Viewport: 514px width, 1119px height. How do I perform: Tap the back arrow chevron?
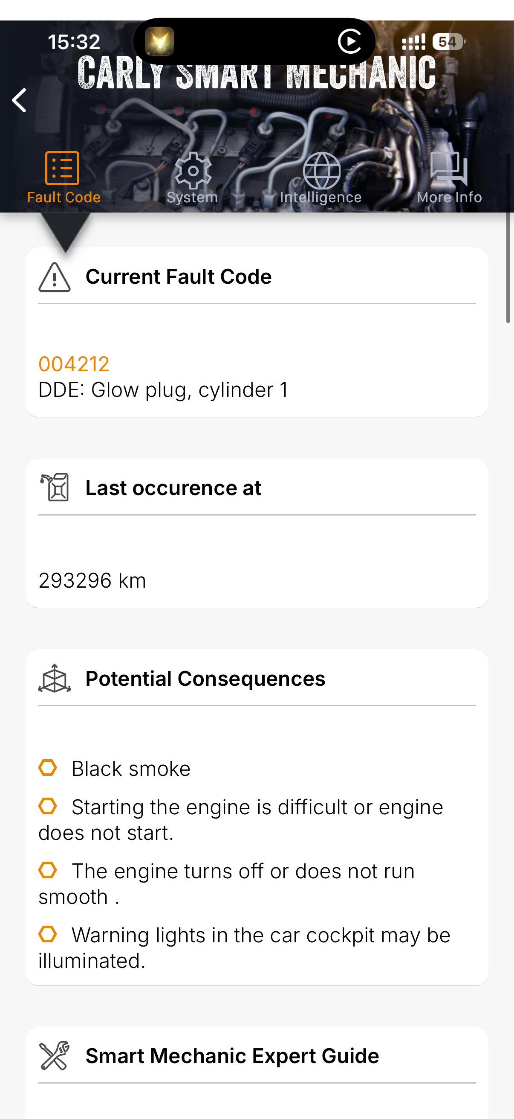point(20,100)
